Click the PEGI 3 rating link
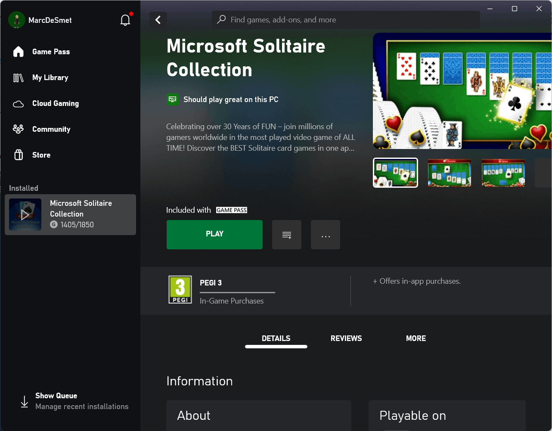Viewport: 552px width, 431px height. [211, 283]
